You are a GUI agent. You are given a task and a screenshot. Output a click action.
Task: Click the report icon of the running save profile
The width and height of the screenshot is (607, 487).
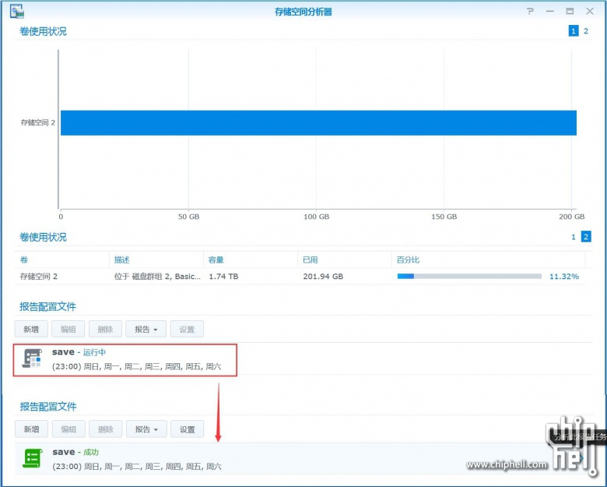[32, 358]
